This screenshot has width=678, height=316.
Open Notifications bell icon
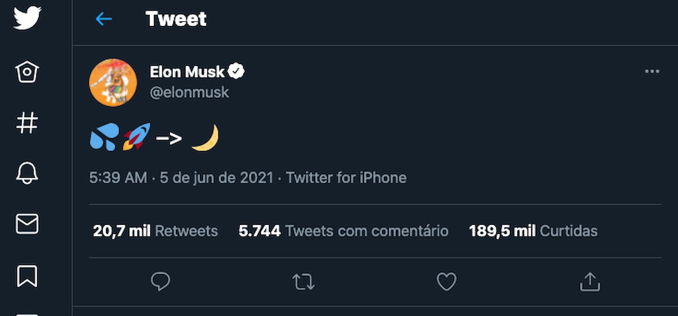coord(27,173)
